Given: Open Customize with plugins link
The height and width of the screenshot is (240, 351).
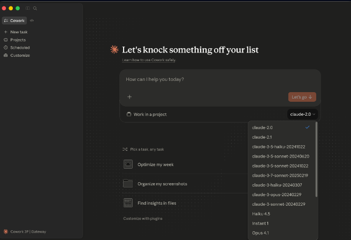Looking at the screenshot, I should click(143, 219).
